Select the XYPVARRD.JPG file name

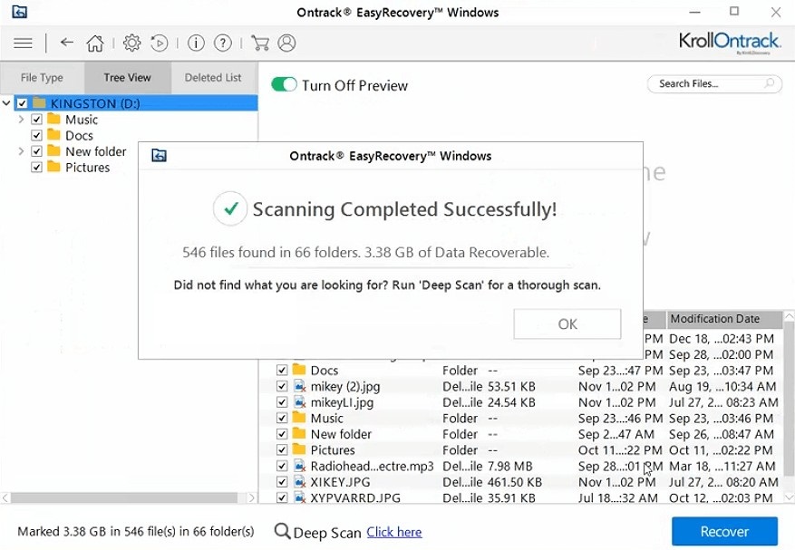(x=355, y=497)
